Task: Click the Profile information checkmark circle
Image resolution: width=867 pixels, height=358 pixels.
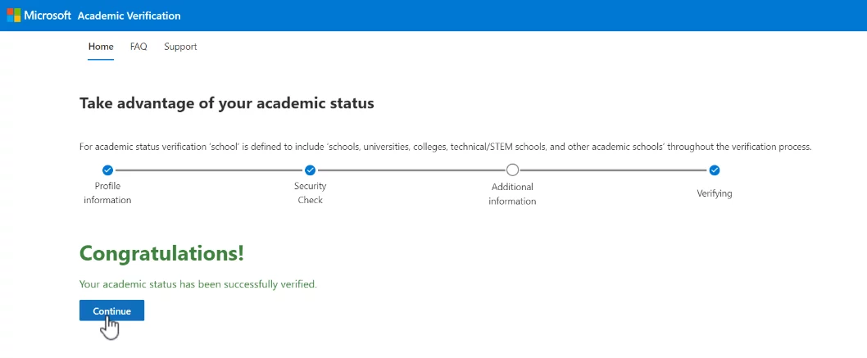Action: click(107, 170)
